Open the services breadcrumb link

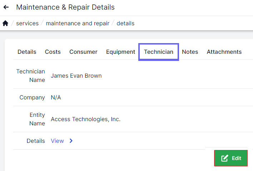28,24
